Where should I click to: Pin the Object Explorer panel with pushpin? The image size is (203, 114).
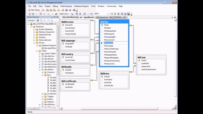coord(55,17)
